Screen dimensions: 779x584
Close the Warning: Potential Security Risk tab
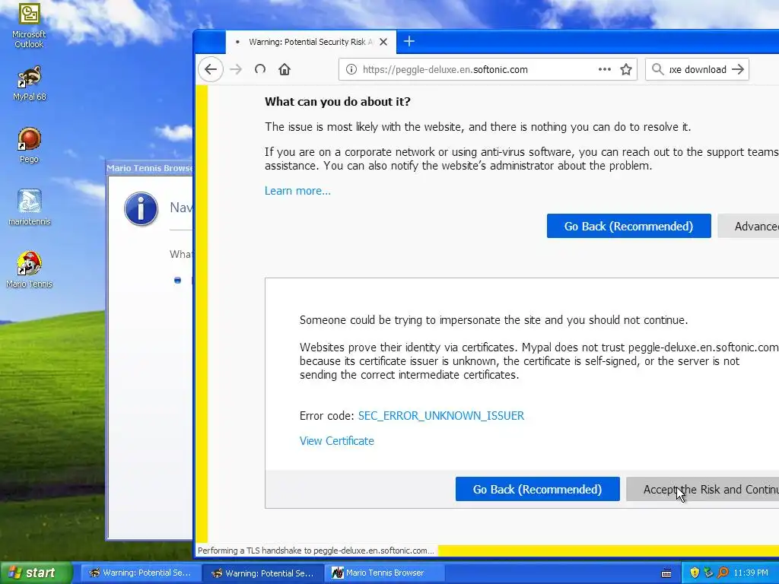tap(383, 43)
